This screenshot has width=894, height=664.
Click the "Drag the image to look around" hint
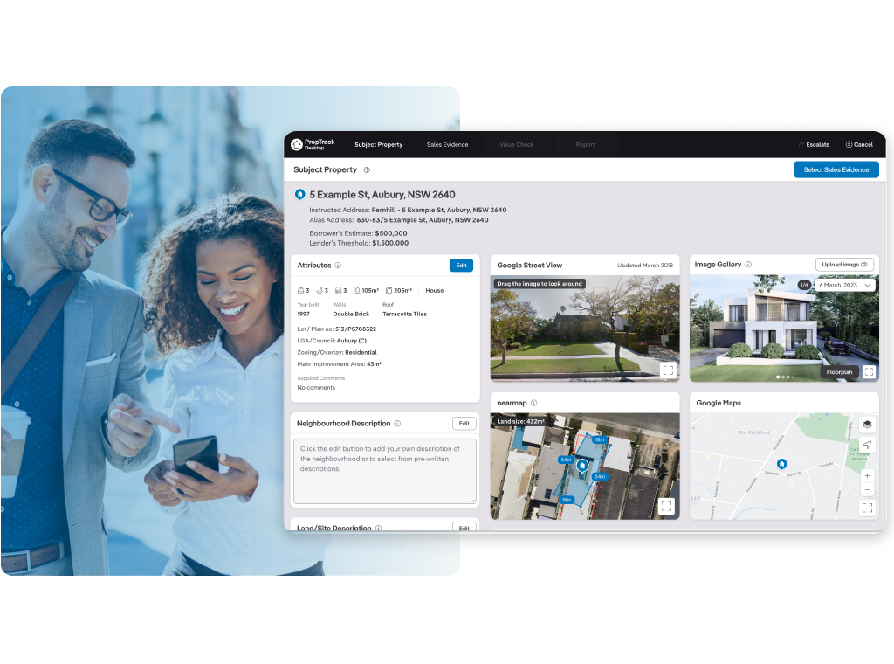(540, 284)
